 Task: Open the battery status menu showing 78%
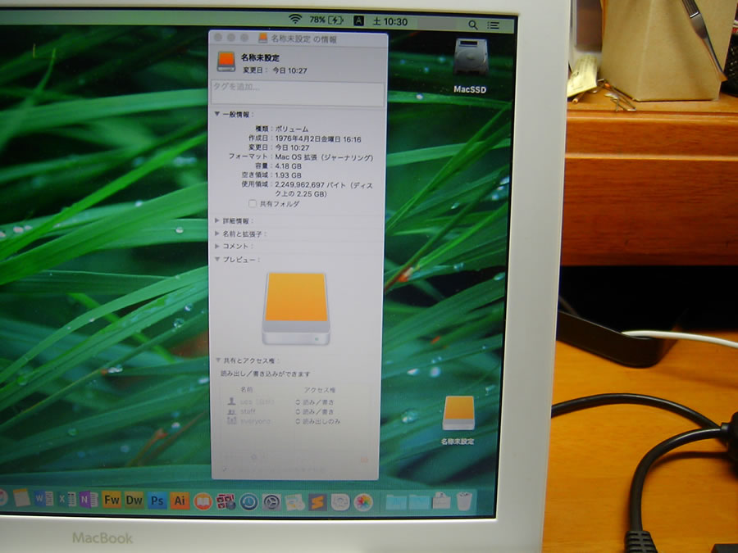click(326, 20)
